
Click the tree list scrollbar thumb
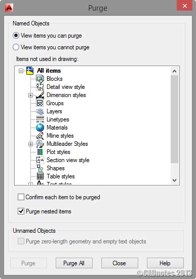(174, 119)
